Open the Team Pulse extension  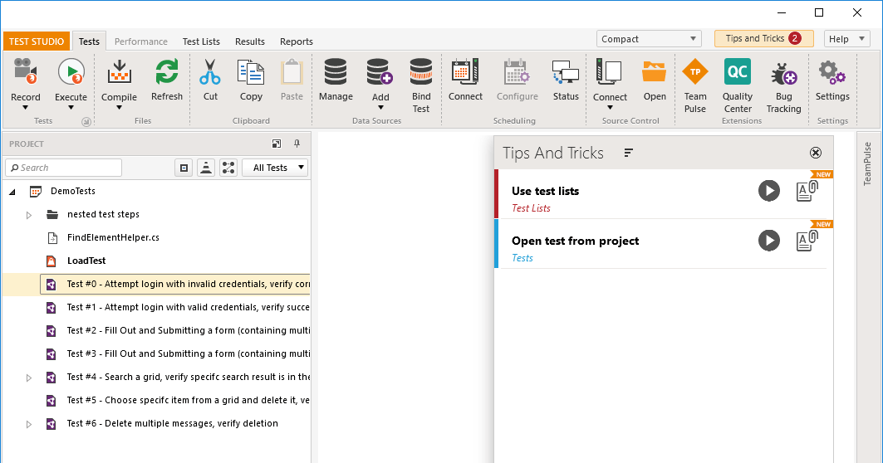coord(695,73)
